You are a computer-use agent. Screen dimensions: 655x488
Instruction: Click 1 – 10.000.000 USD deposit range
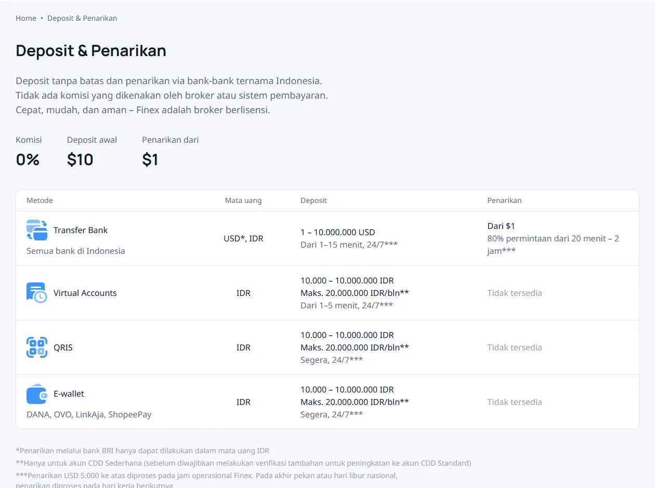click(x=338, y=232)
